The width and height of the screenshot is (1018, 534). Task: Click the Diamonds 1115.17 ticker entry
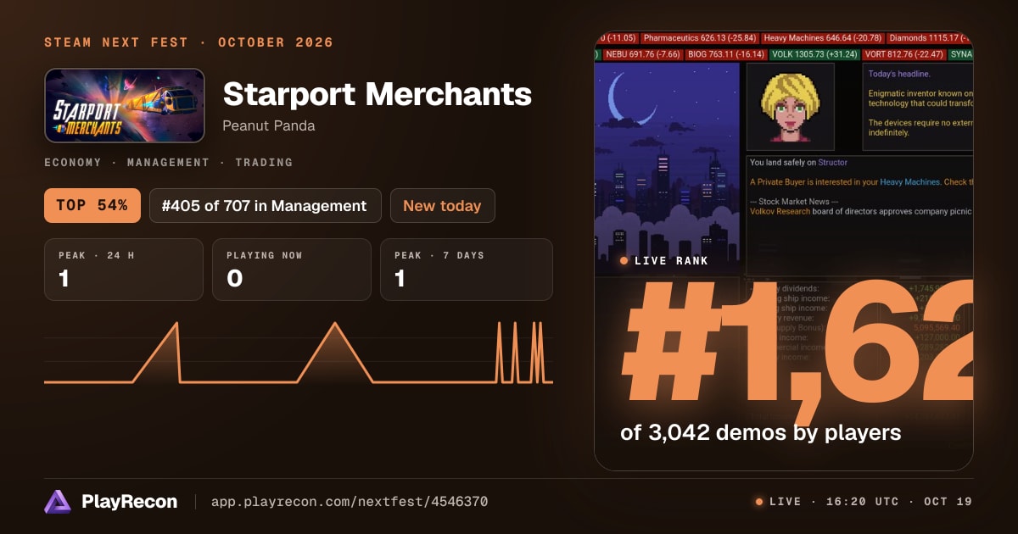click(x=930, y=38)
